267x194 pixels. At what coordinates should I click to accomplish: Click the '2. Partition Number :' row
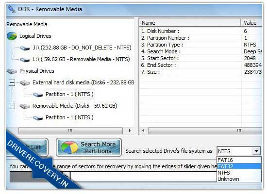click(x=200, y=38)
